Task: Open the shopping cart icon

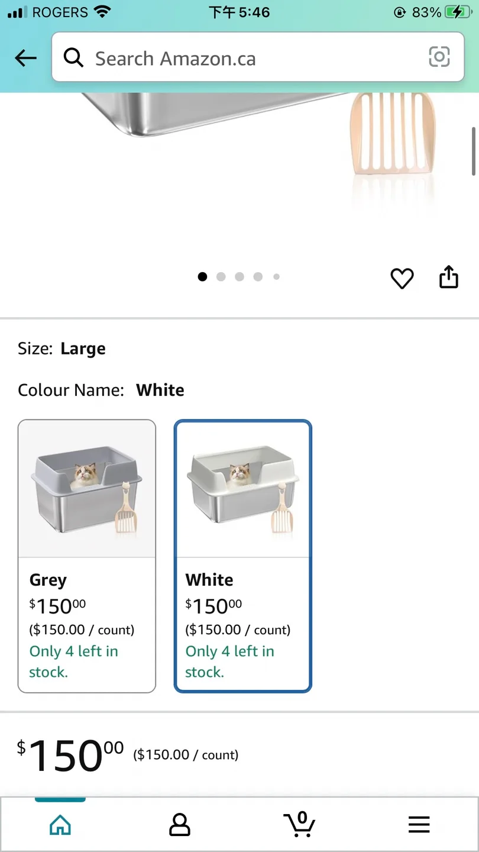Action: click(299, 824)
